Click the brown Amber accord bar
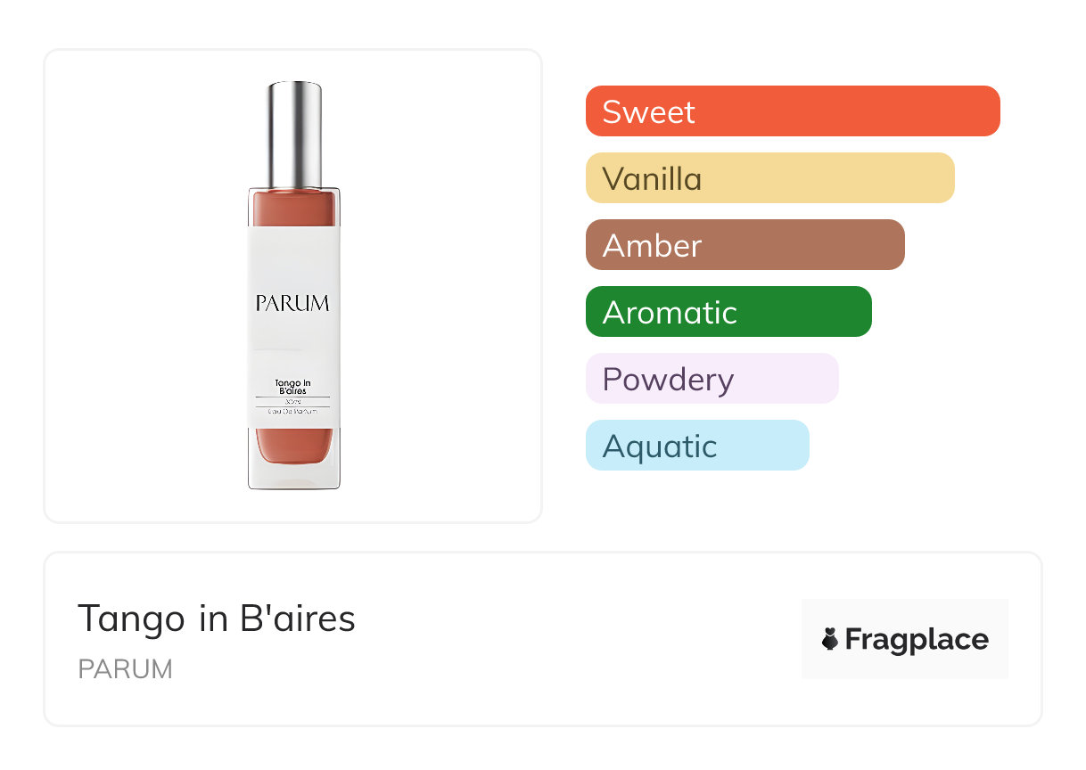1086x770 pixels. click(x=745, y=245)
